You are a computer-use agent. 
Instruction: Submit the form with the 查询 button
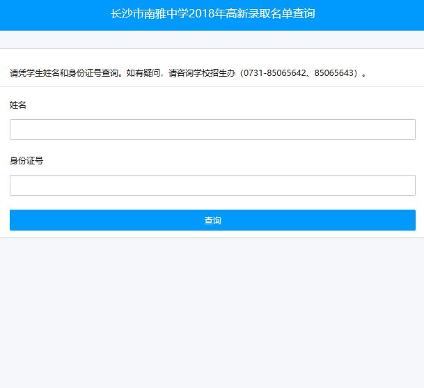click(x=212, y=220)
